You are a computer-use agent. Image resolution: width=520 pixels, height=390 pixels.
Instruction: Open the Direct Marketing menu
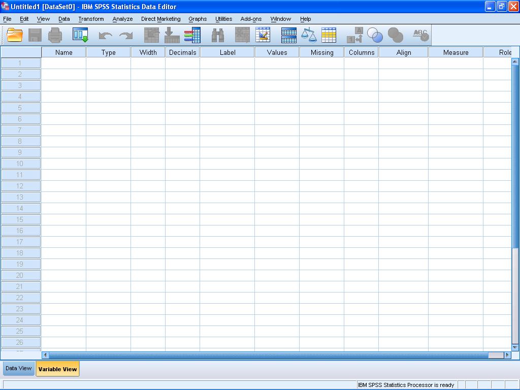click(x=161, y=19)
